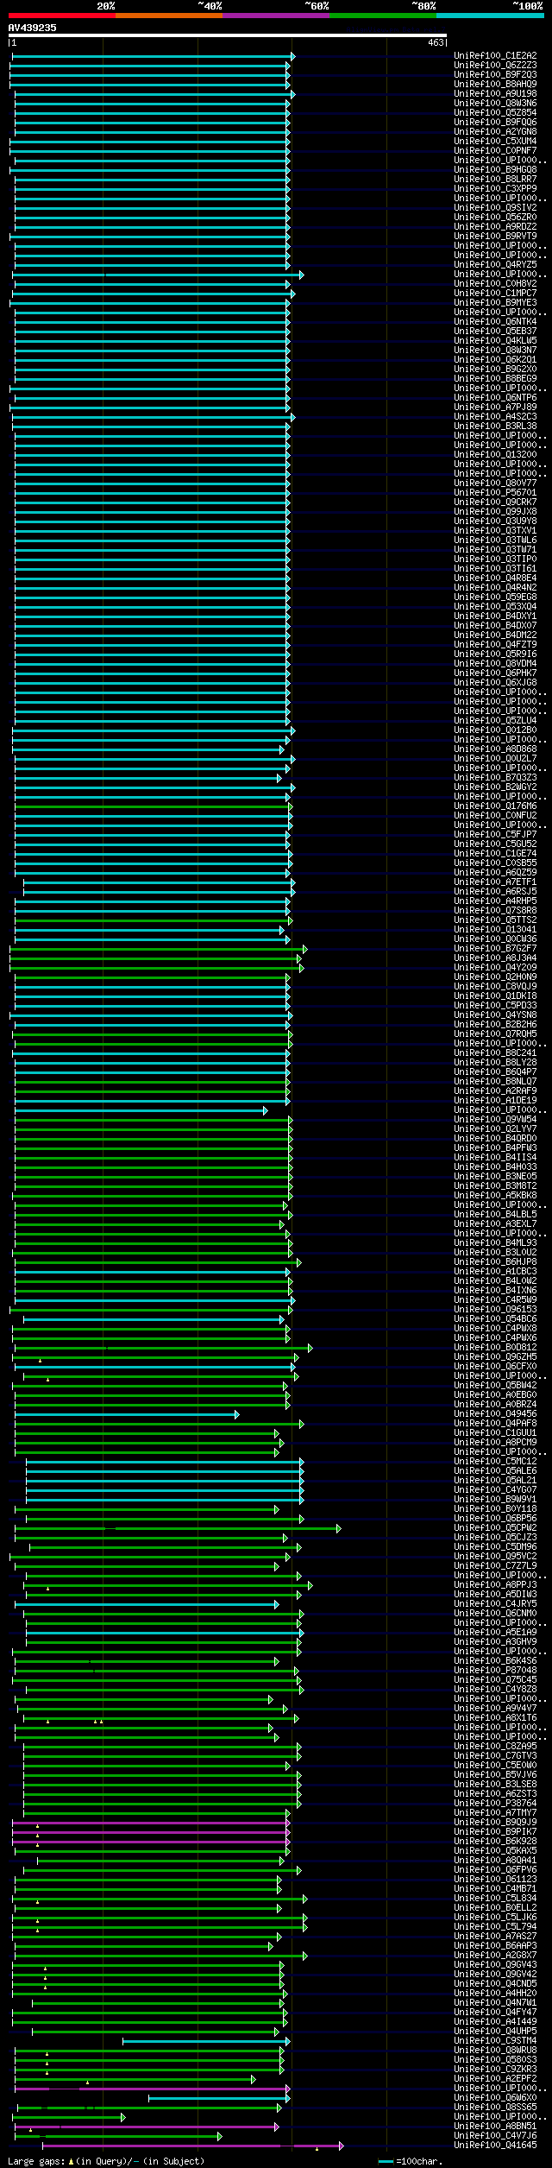Select label UniRef100_C5PD33
Screen dimensions: 552x2168
point(495,1007)
